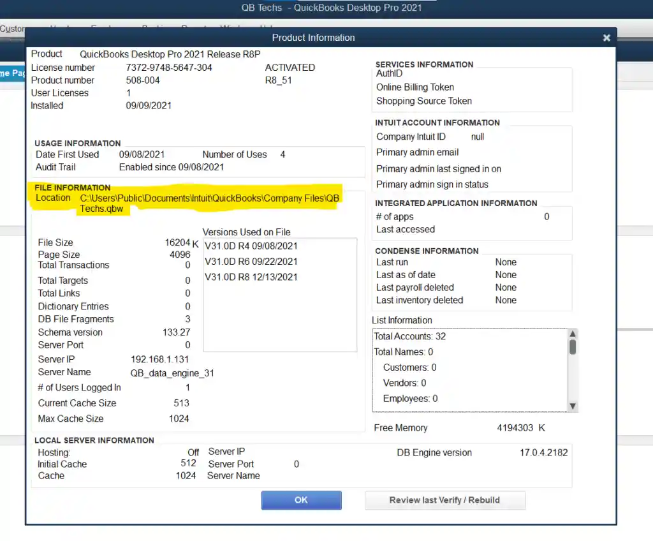Click Last payroll deleted label

tap(415, 288)
